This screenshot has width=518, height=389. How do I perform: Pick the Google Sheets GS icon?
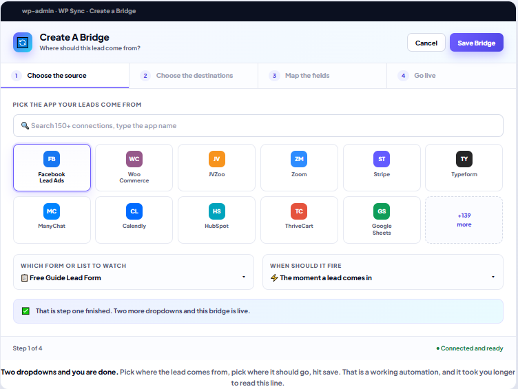(382, 211)
